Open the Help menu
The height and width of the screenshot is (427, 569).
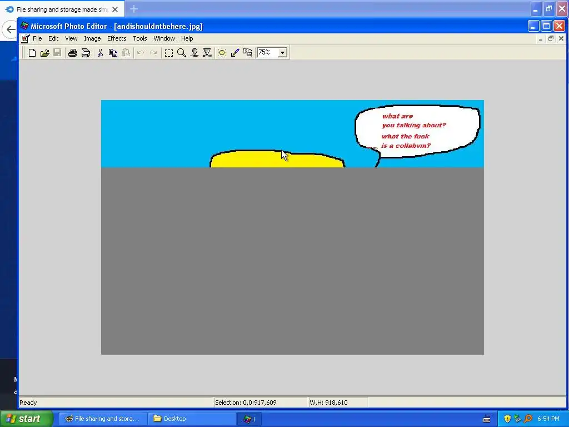point(187,38)
